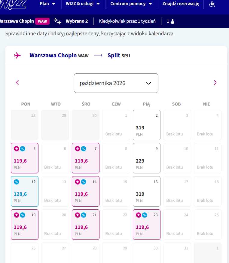Open the października 2026 month dropdown
229x263 pixels.
coord(116,83)
